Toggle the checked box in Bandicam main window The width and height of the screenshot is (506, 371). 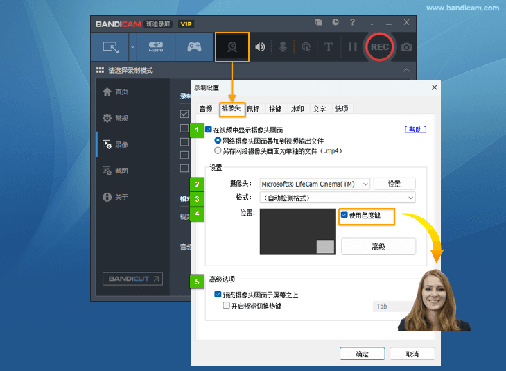coord(184,114)
